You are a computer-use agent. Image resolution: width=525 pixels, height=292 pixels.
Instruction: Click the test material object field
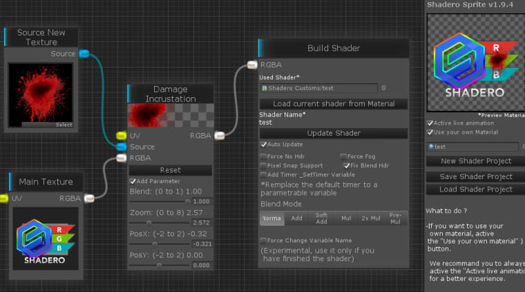point(473,147)
